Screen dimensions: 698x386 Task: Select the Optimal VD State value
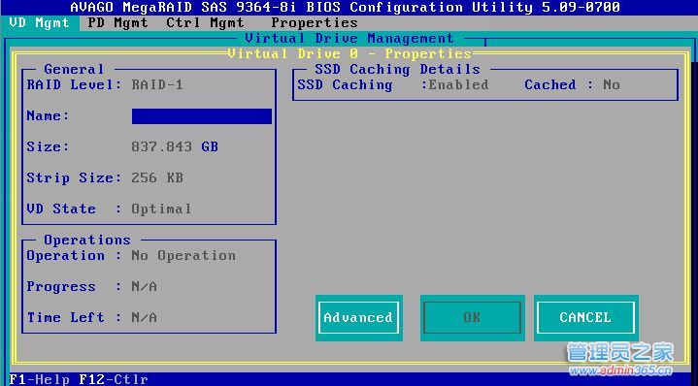point(161,209)
